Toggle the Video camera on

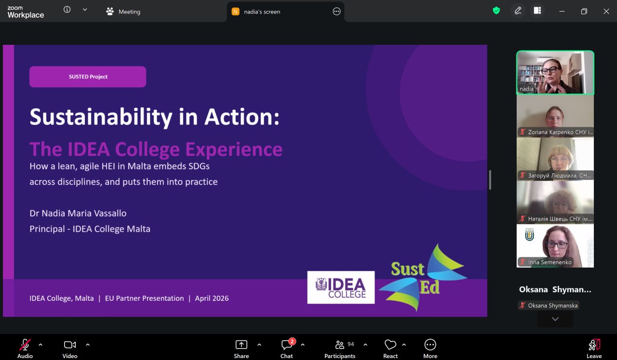coord(70,348)
